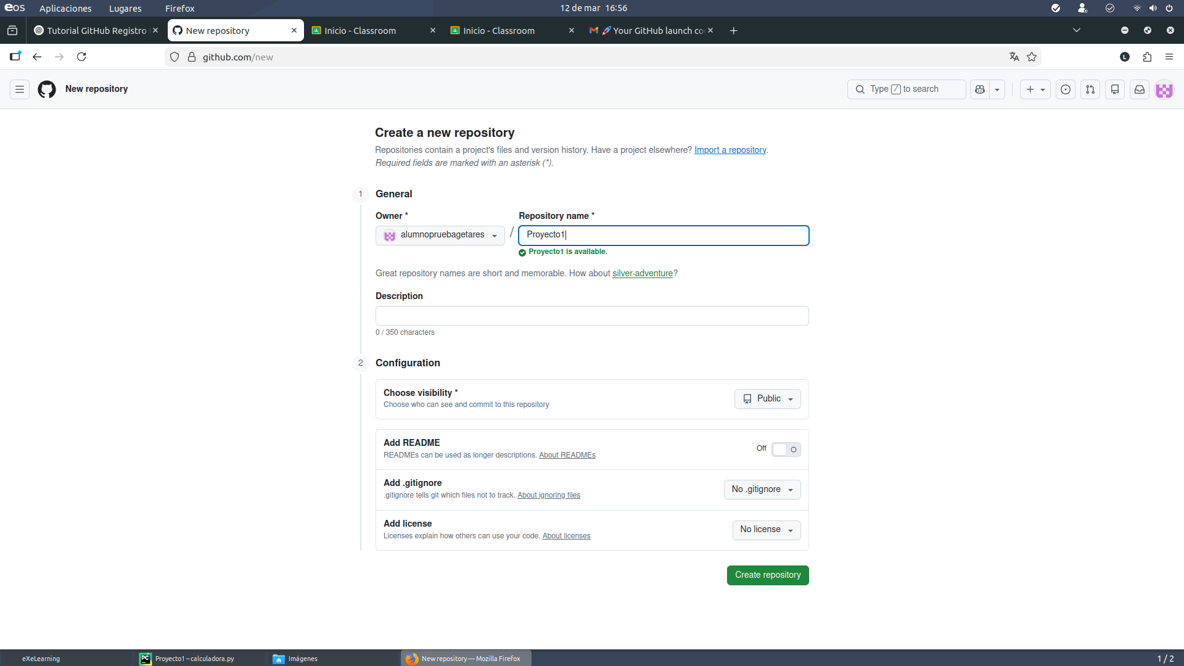This screenshot has width=1184, height=666.
Task: Click the Create repository button
Action: 768,575
